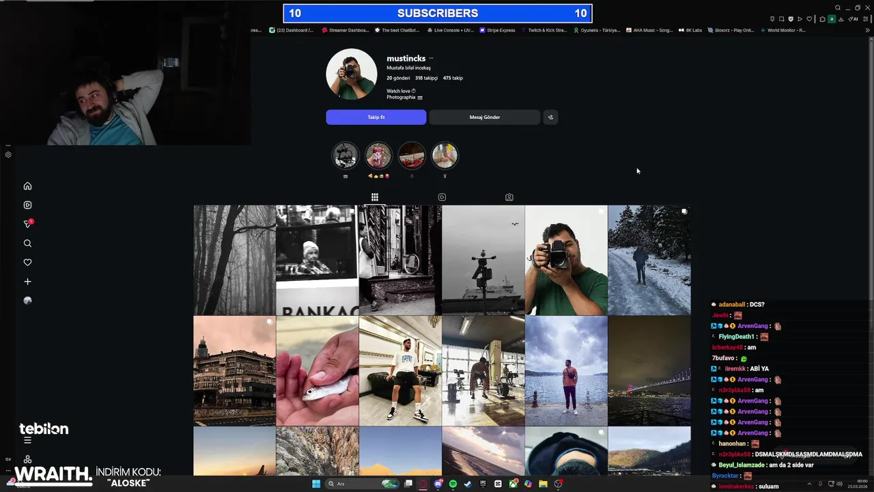Image resolution: width=874 pixels, height=492 pixels.
Task: Open the first story highlight with camera
Action: (x=345, y=156)
